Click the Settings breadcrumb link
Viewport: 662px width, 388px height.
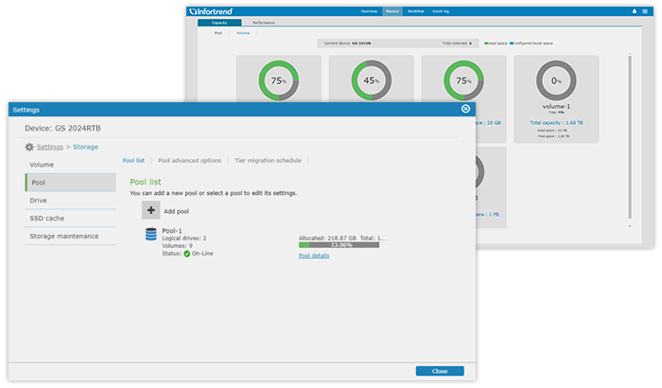(50, 147)
